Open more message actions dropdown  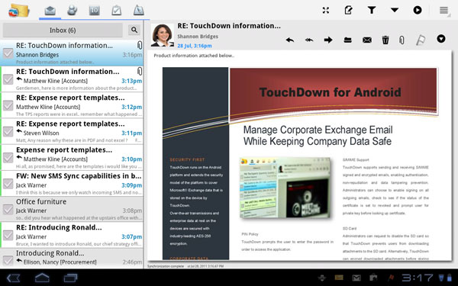[x=441, y=39]
